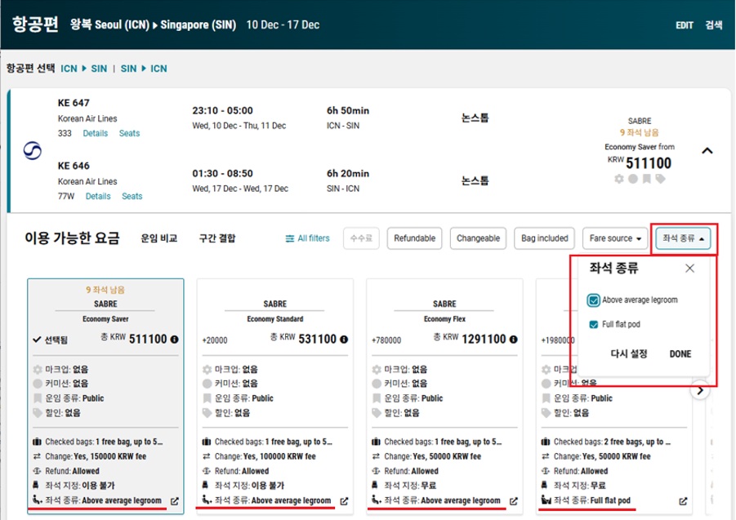Click the bookmark icon next to 운임 종류 Public
This screenshot has height=520, width=736.
tap(38, 398)
